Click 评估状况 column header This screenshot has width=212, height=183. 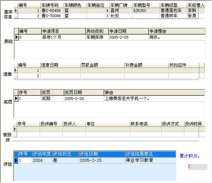[x=65, y=154]
